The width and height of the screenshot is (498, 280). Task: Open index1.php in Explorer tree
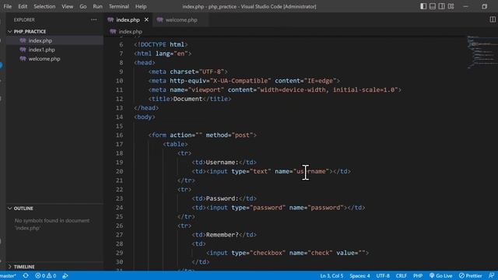[x=41, y=50]
